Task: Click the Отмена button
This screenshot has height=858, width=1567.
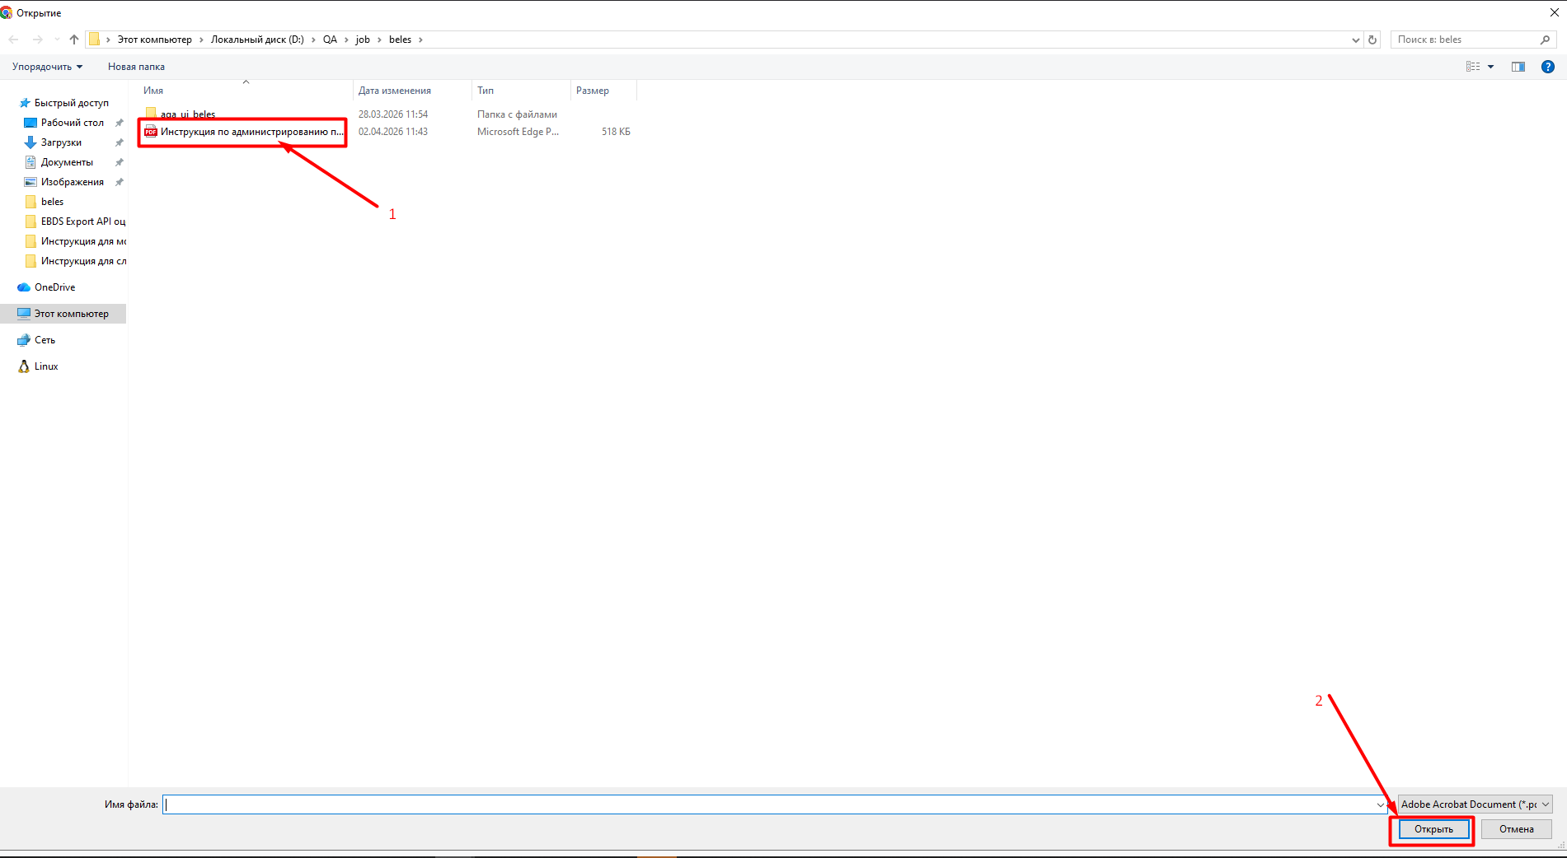Action: (x=1516, y=829)
